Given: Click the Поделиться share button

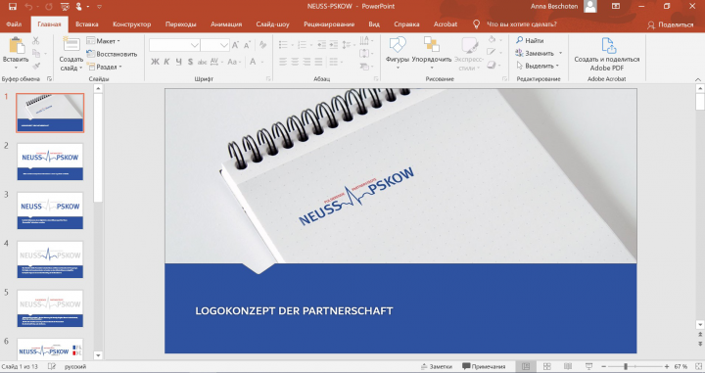Looking at the screenshot, I should point(671,24).
